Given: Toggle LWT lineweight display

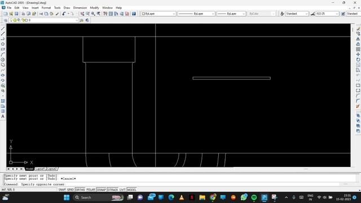Looking at the screenshot, I should point(122,189).
